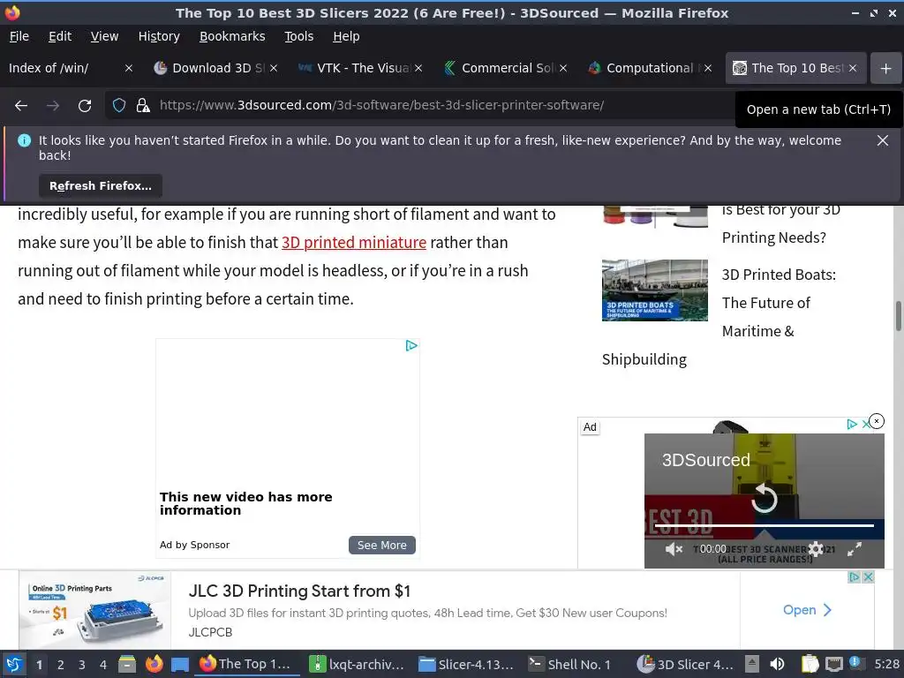Show site security padlock info

[x=143, y=106]
